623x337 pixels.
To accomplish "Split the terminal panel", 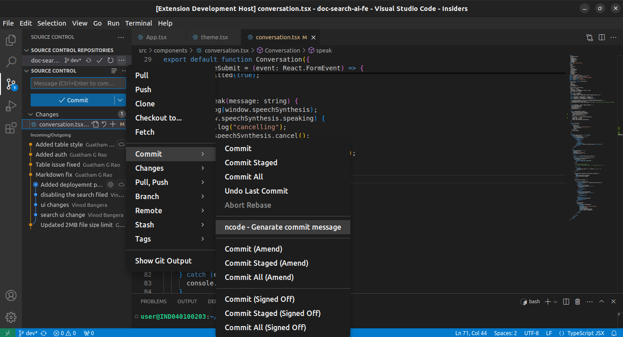I will tap(566, 301).
